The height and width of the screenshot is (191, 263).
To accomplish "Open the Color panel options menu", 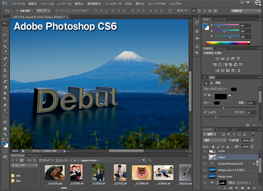I will 259,19.
